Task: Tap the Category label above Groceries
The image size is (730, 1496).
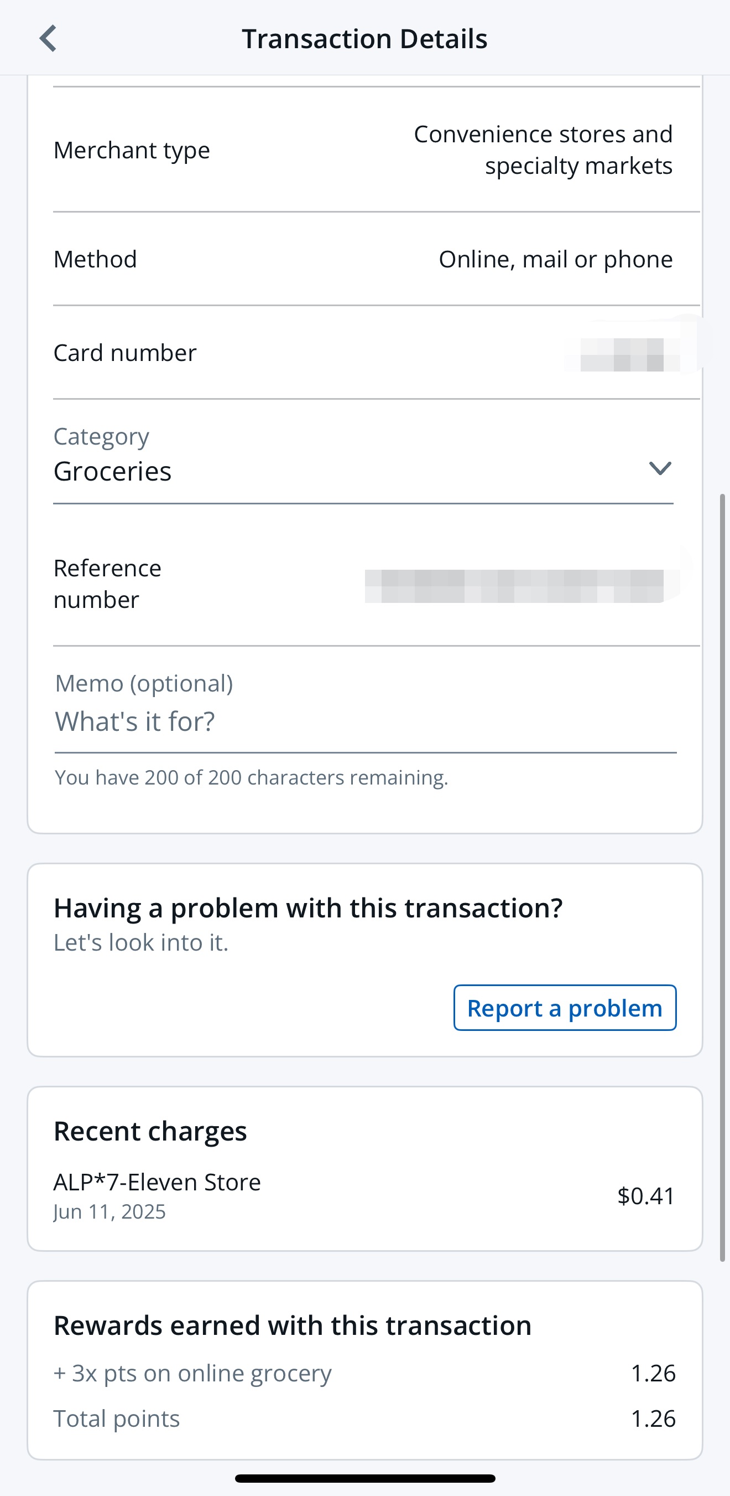Action: [102, 437]
